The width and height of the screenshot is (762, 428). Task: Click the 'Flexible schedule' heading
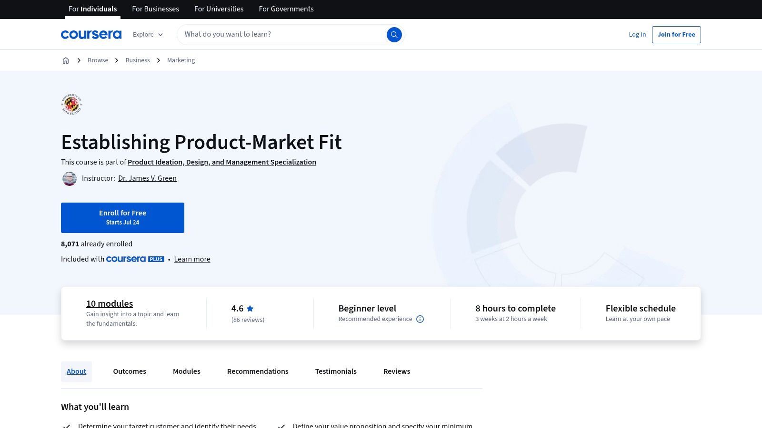click(641, 309)
